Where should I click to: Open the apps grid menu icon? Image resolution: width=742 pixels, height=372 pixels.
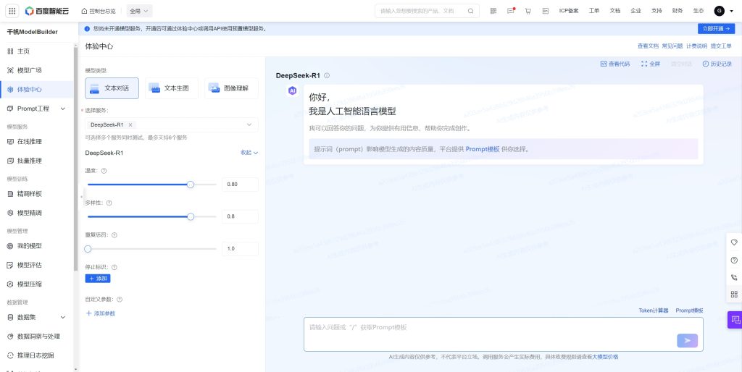pos(13,10)
